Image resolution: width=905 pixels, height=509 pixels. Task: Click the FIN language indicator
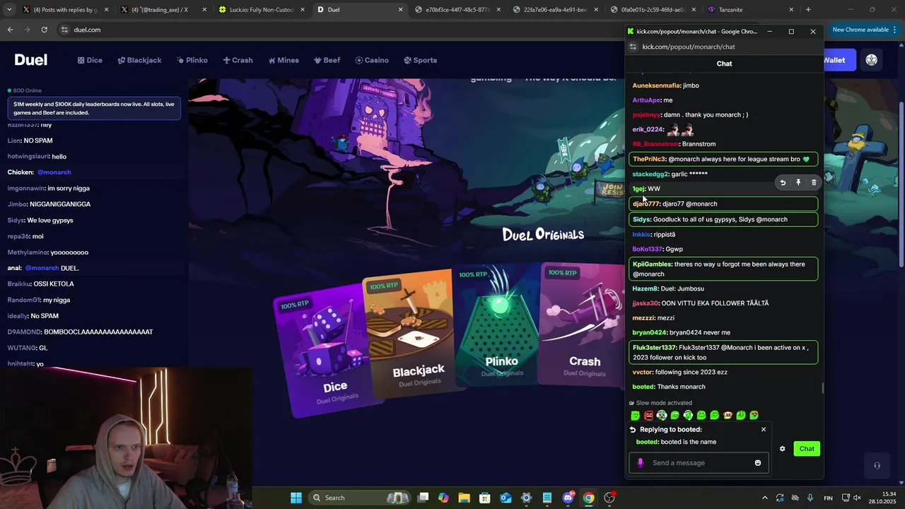pos(828,498)
